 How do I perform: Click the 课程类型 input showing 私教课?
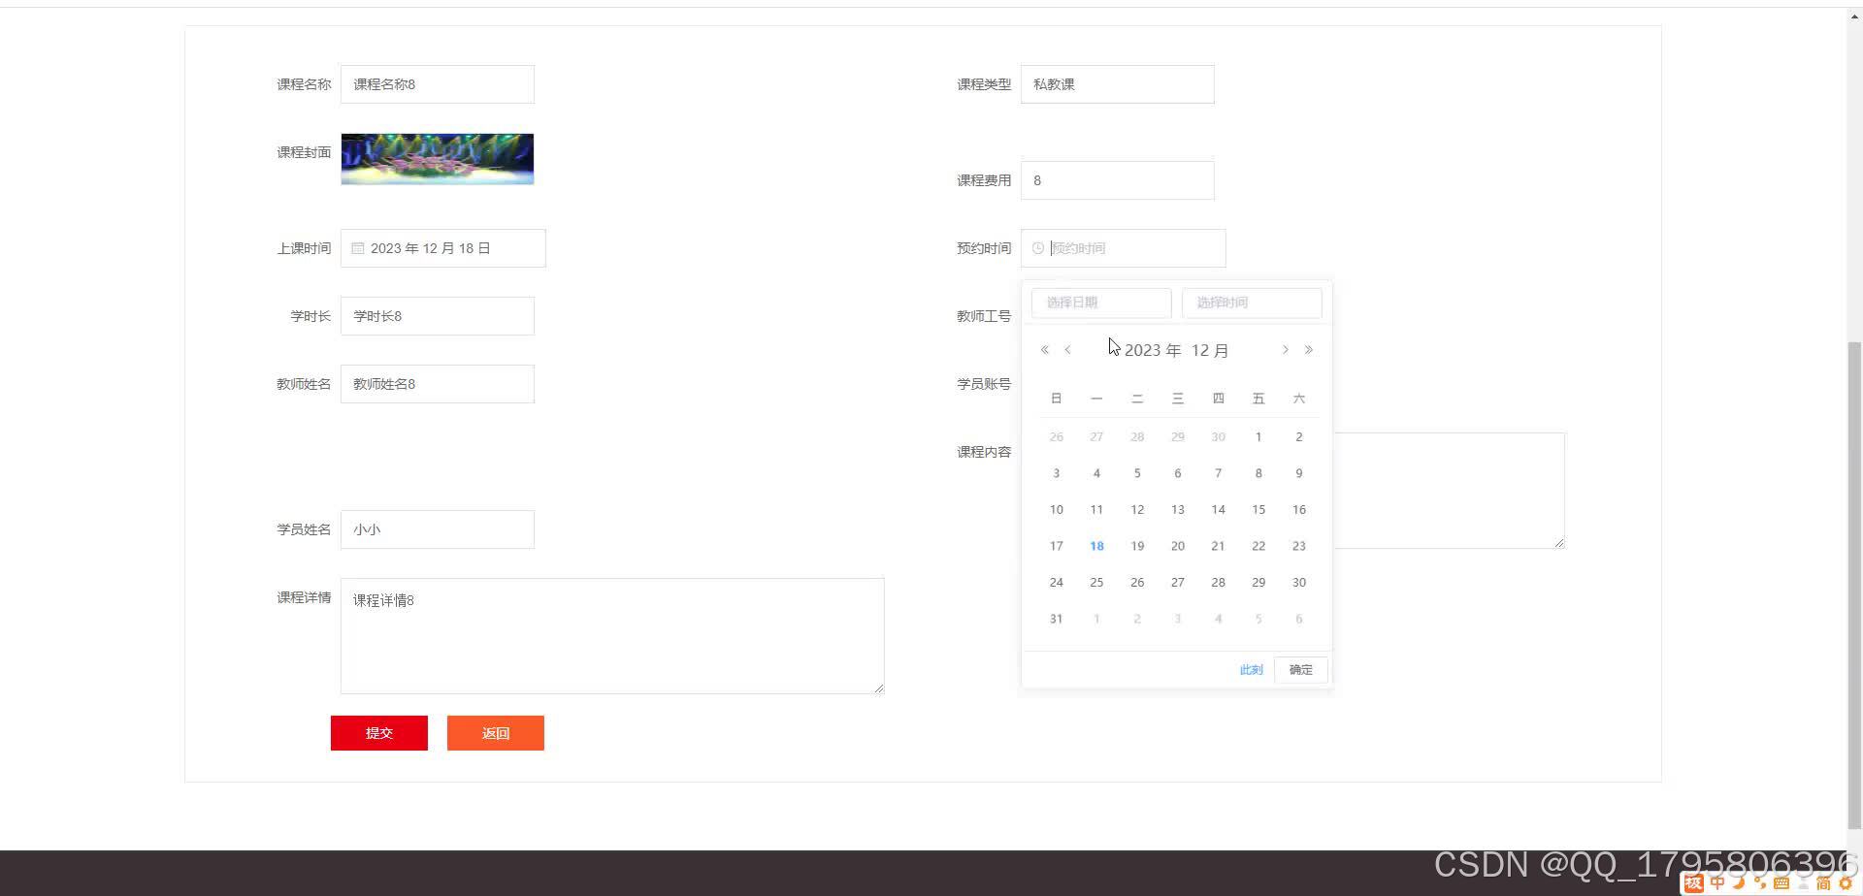1118,84
